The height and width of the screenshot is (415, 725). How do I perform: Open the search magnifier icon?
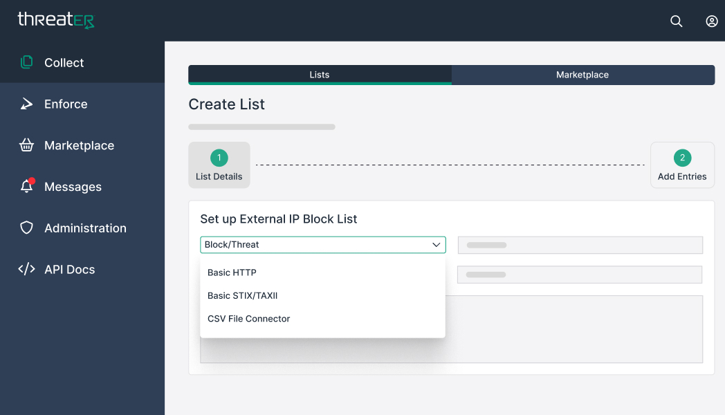(x=676, y=21)
